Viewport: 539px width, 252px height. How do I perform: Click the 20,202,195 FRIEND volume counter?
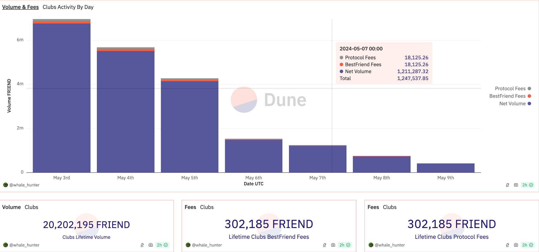pos(86,225)
